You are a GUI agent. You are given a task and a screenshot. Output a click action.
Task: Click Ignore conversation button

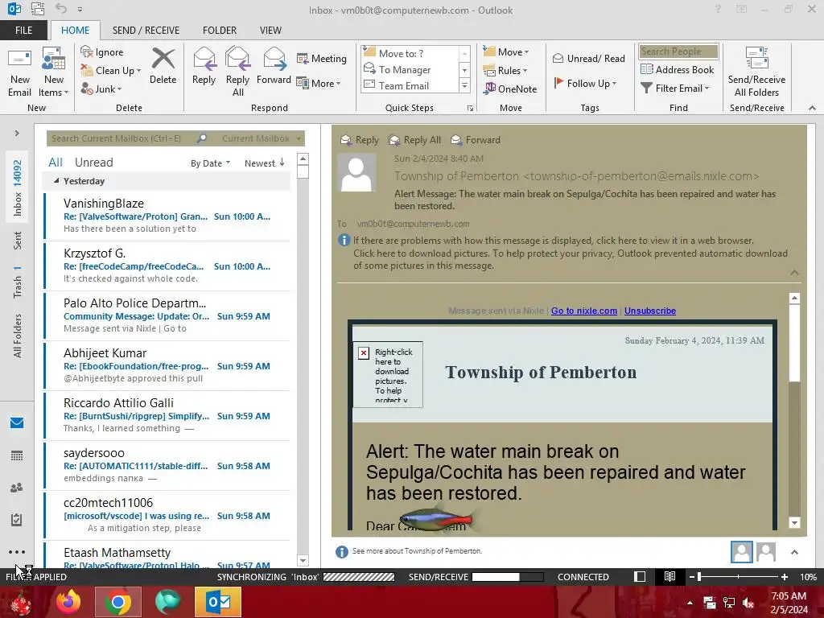[103, 52]
